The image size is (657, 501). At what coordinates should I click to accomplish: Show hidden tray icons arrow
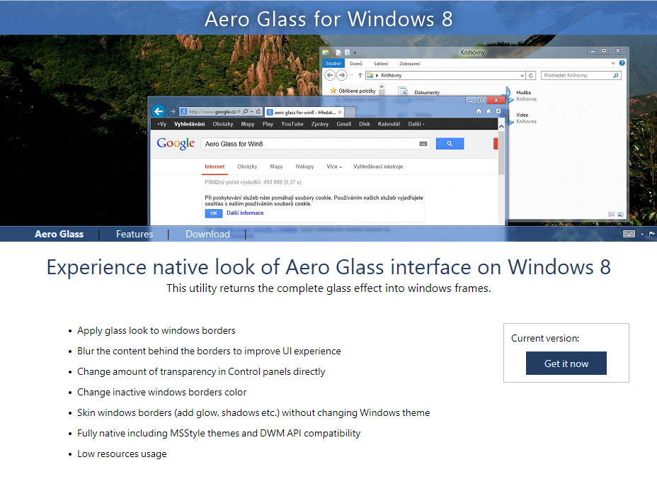coord(642,234)
